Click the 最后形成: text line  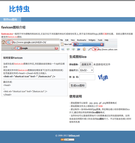pyautogui.click(x=8, y=82)
